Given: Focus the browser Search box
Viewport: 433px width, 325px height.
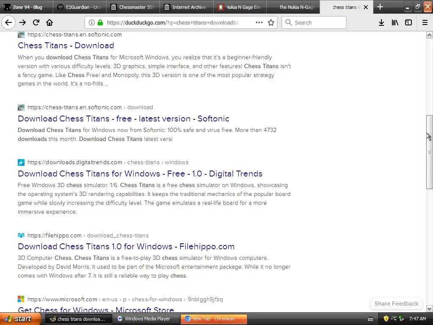Looking at the screenshot, I should (314, 23).
